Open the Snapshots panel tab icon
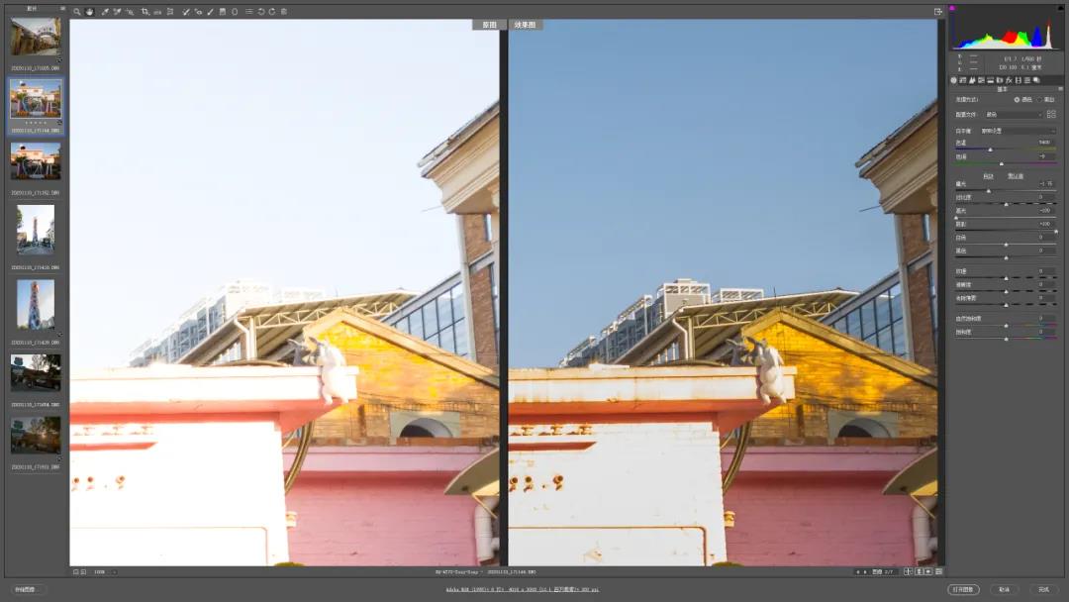Image resolution: width=1069 pixels, height=602 pixels. pyautogui.click(x=1036, y=80)
